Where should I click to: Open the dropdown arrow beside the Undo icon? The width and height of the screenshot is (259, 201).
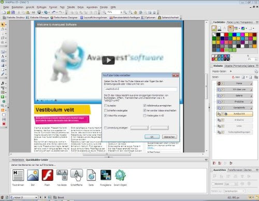(57, 12)
